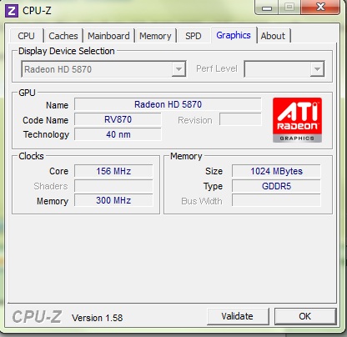Go to the Mainboard tab
Screen dimensions: 347x337
tap(108, 36)
